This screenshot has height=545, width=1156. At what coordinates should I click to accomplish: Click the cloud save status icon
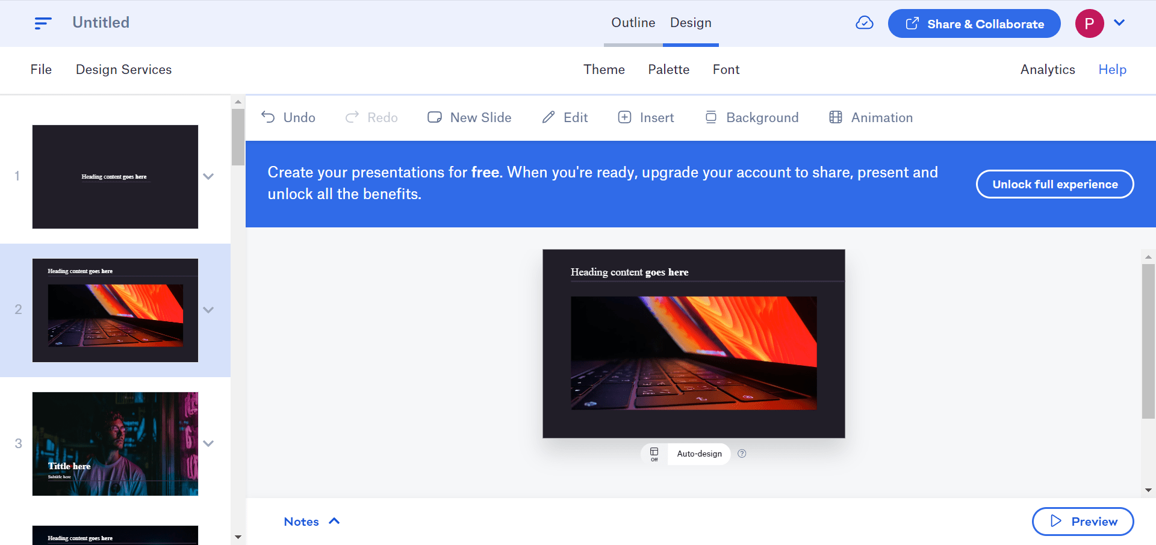(864, 23)
